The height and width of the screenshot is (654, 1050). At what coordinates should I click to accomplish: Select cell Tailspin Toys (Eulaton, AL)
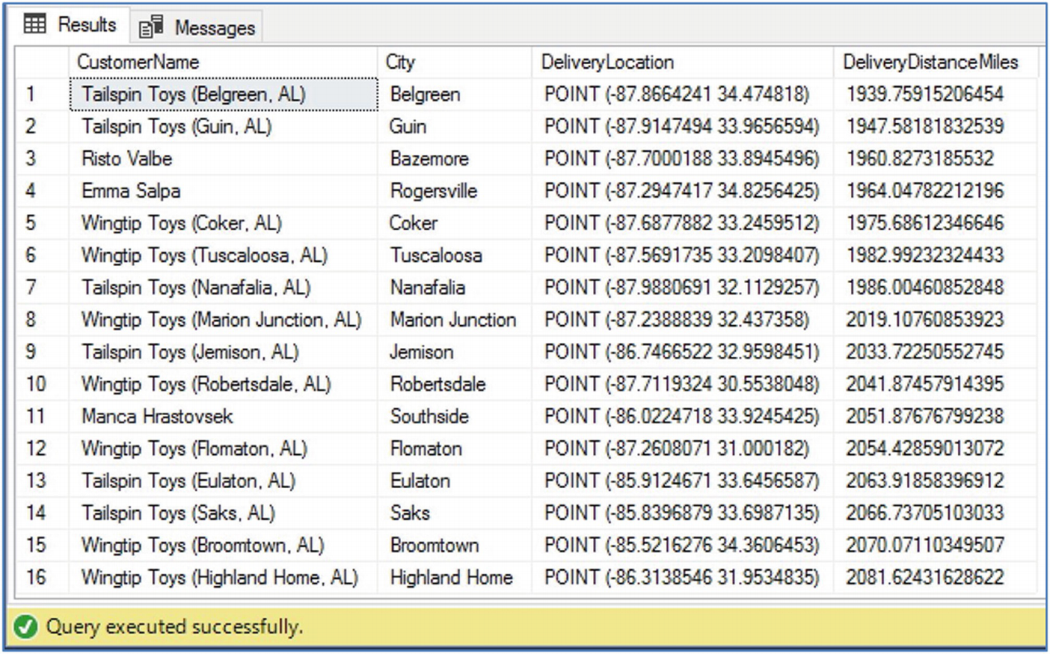[x=223, y=481]
